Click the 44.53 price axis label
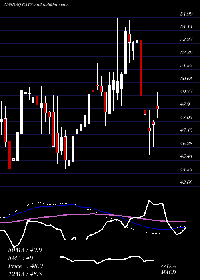 click(186, 169)
